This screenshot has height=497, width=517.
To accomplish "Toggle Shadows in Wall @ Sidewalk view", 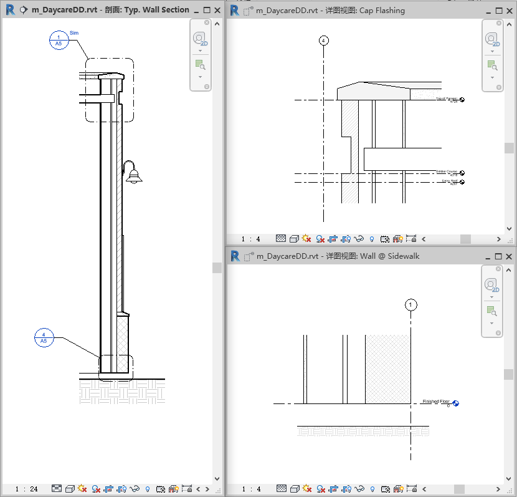I will click(x=321, y=489).
